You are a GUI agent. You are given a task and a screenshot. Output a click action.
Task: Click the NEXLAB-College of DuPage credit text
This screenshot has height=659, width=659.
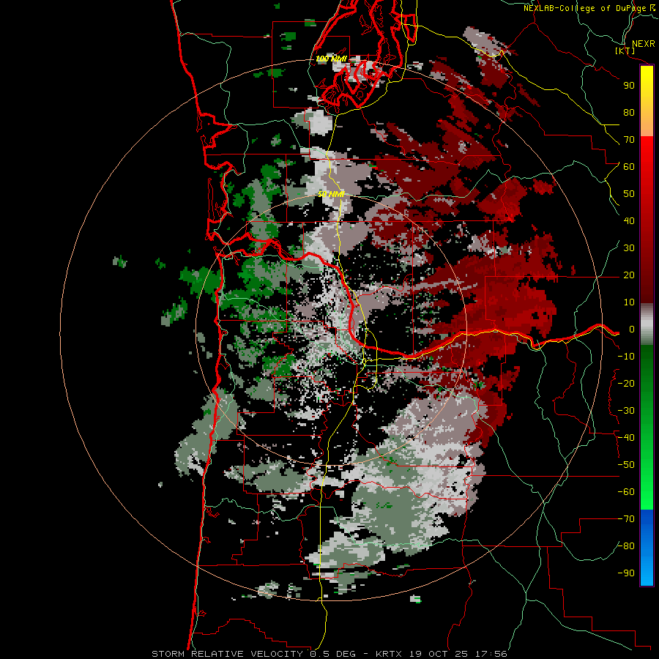click(584, 8)
